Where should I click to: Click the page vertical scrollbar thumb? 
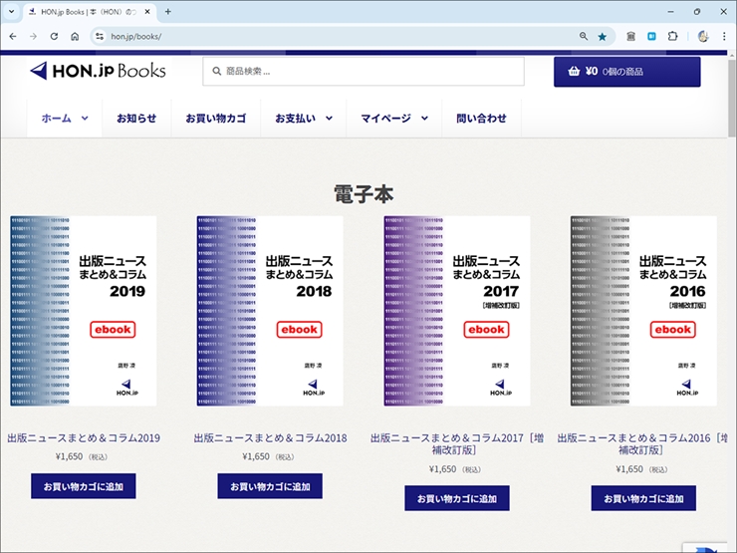point(732,97)
